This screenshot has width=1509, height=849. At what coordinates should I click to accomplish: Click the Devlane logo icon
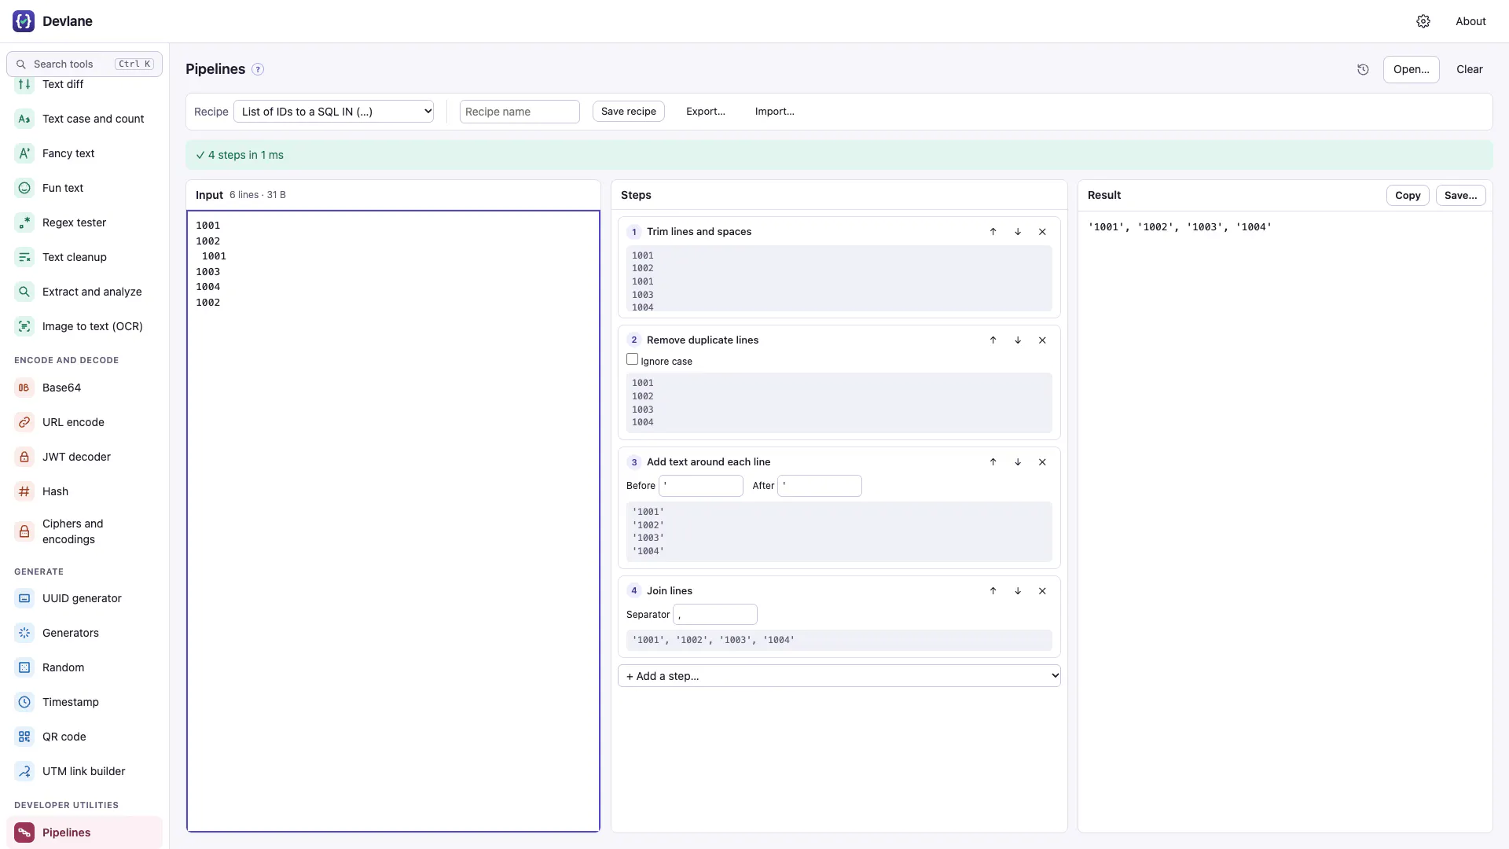[x=24, y=21]
